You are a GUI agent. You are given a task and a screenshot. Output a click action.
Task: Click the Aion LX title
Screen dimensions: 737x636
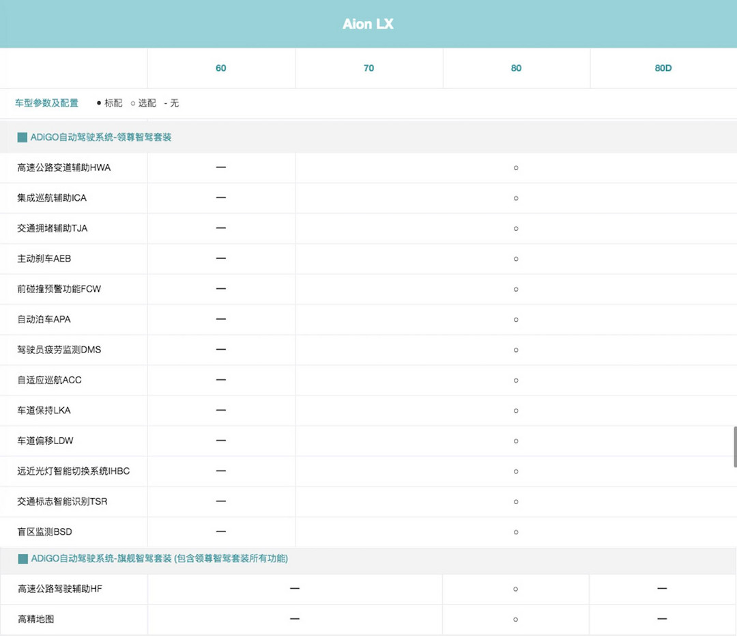pos(368,24)
